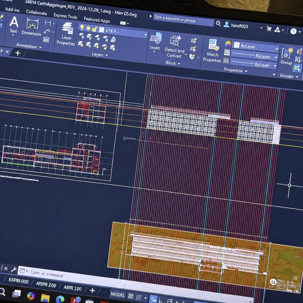Toggle the layer freeze sun icon
This screenshot has width=303, height=303.
[x=88, y=28]
